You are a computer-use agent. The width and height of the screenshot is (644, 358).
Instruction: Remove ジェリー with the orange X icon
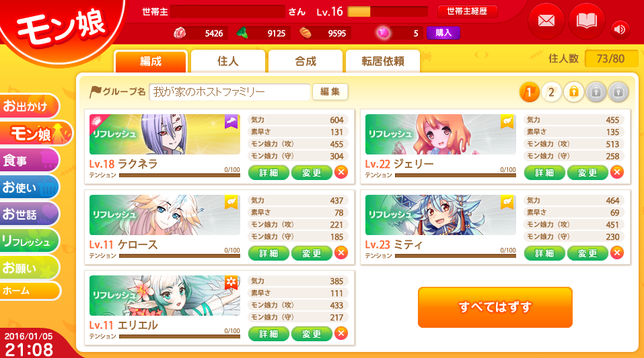click(617, 172)
